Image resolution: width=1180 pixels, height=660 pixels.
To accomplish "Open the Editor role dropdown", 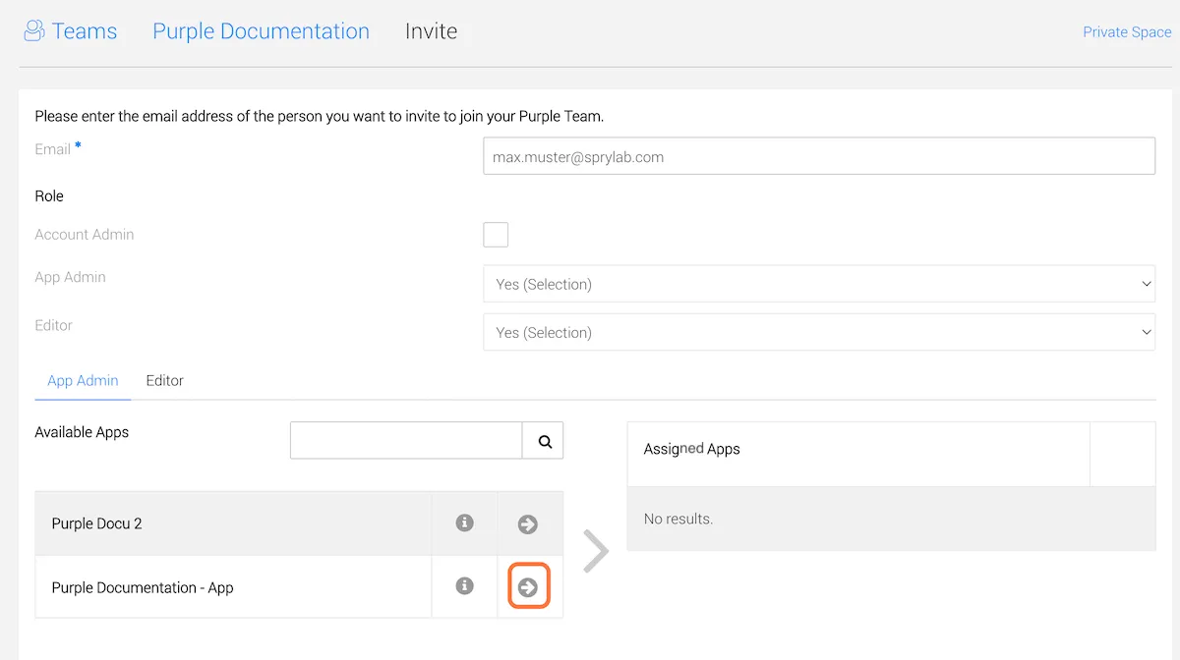I will click(819, 332).
